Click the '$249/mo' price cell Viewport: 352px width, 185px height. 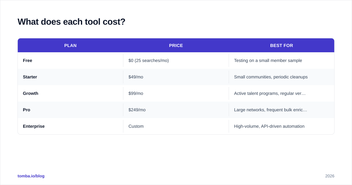[x=176, y=110]
